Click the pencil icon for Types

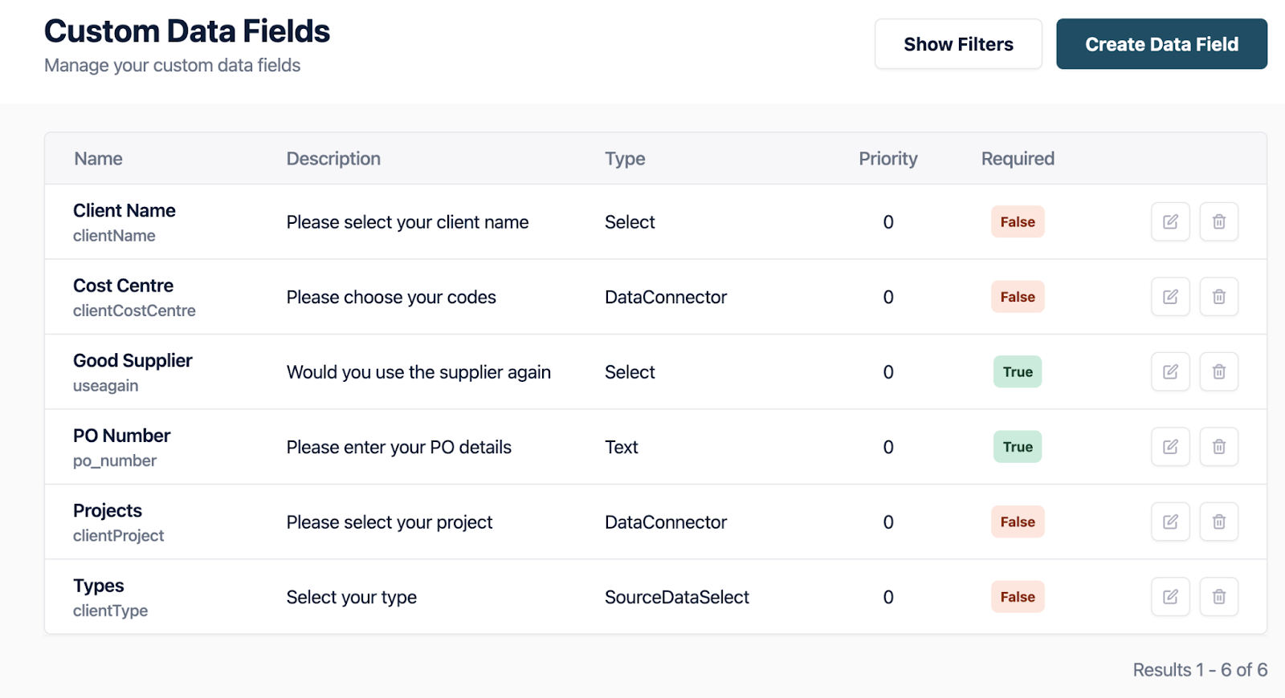1170,597
